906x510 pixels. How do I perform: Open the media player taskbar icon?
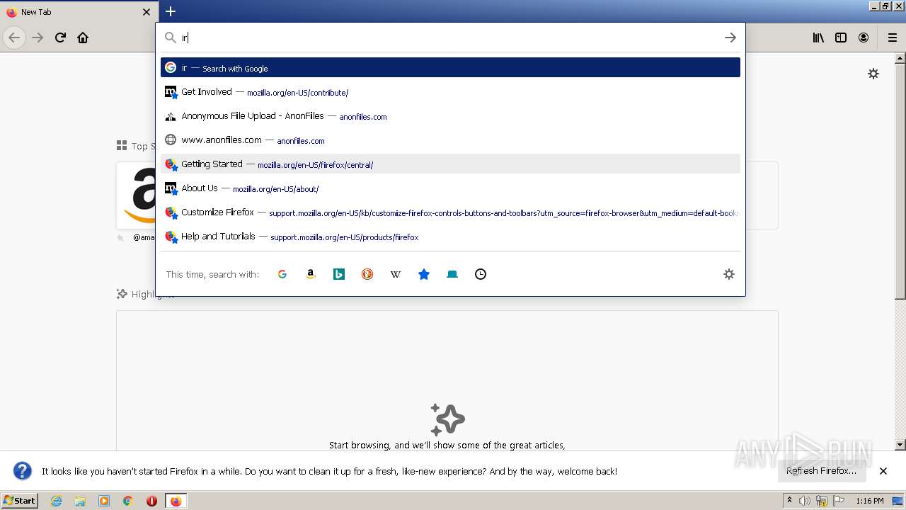[104, 501]
